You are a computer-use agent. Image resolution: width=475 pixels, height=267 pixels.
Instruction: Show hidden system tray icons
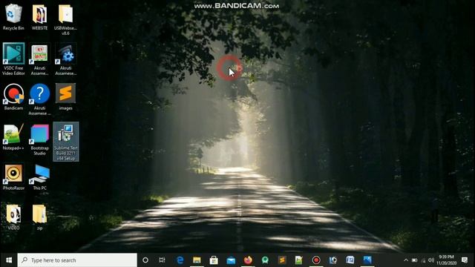click(x=406, y=260)
